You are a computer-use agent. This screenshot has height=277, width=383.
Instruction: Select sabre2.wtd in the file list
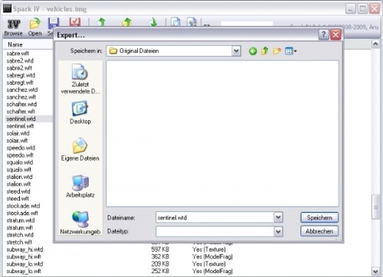click(x=20, y=60)
